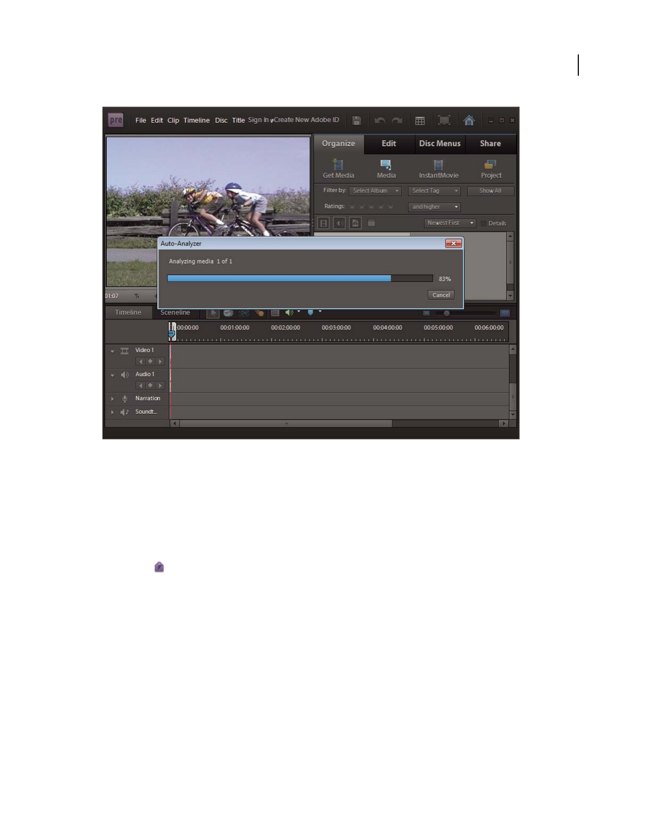653x835 pixels.
Task: Click the zoom out timeline icon
Action: click(426, 313)
